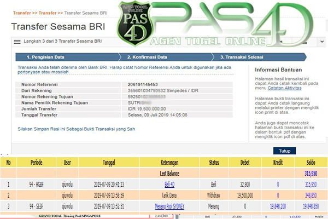328x219 pixels.
Task: Open the Catatan Aktivitas link
Action: tap(284, 88)
